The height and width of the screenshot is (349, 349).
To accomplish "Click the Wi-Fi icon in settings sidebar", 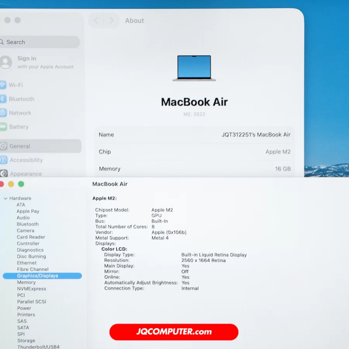I will (x=3, y=85).
